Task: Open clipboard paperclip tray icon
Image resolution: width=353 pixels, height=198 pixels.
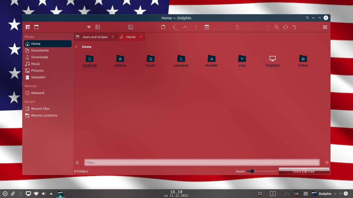Action: (13, 194)
